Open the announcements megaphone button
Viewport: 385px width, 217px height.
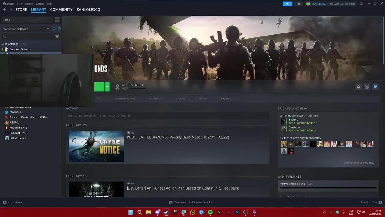(x=287, y=4)
